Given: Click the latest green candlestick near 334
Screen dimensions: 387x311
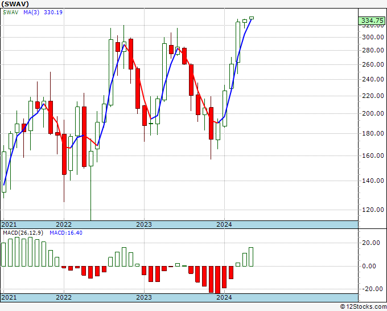Looking at the screenshot, I should 252,18.
